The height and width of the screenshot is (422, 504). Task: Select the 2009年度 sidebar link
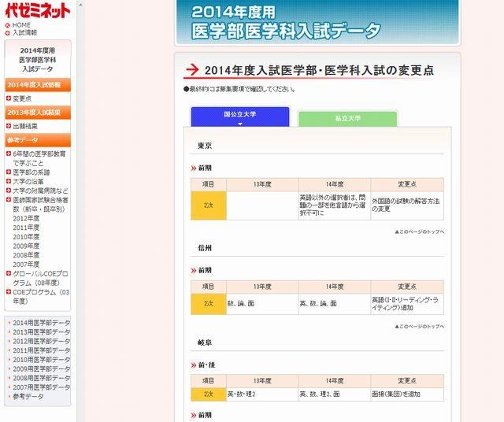[x=26, y=246]
